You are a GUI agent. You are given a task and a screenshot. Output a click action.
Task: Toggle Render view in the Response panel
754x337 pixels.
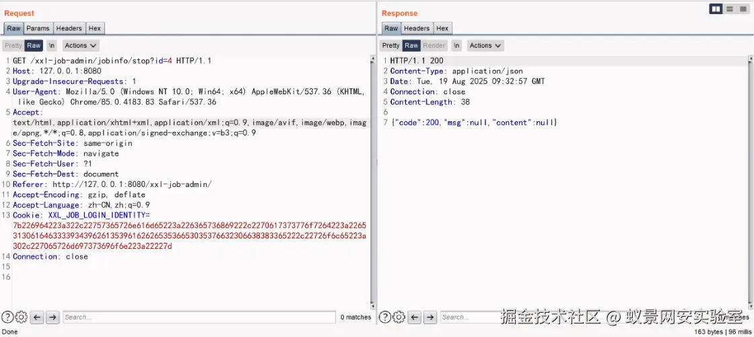tap(434, 46)
